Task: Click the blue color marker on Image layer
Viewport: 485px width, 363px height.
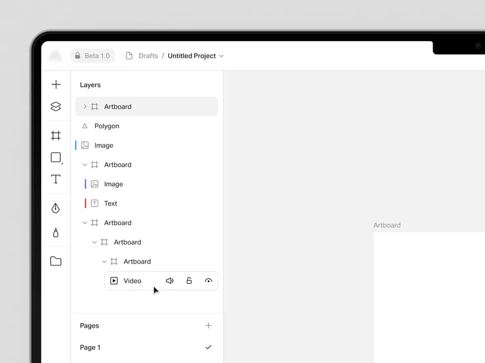Action: tap(76, 145)
